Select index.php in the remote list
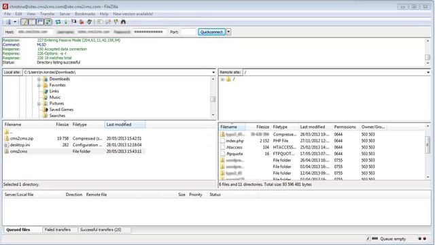Screen dimensions: 435x245 pos(234,141)
